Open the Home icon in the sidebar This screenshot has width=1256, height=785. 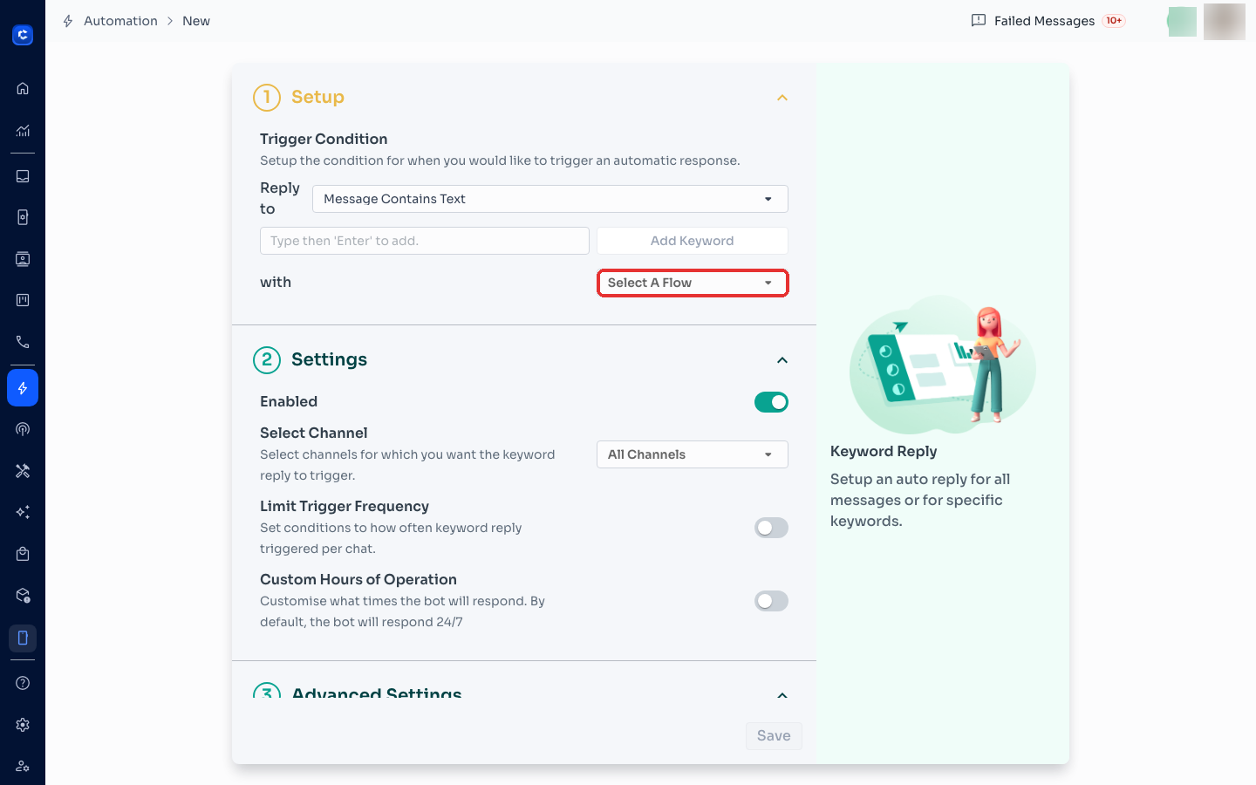click(x=23, y=88)
